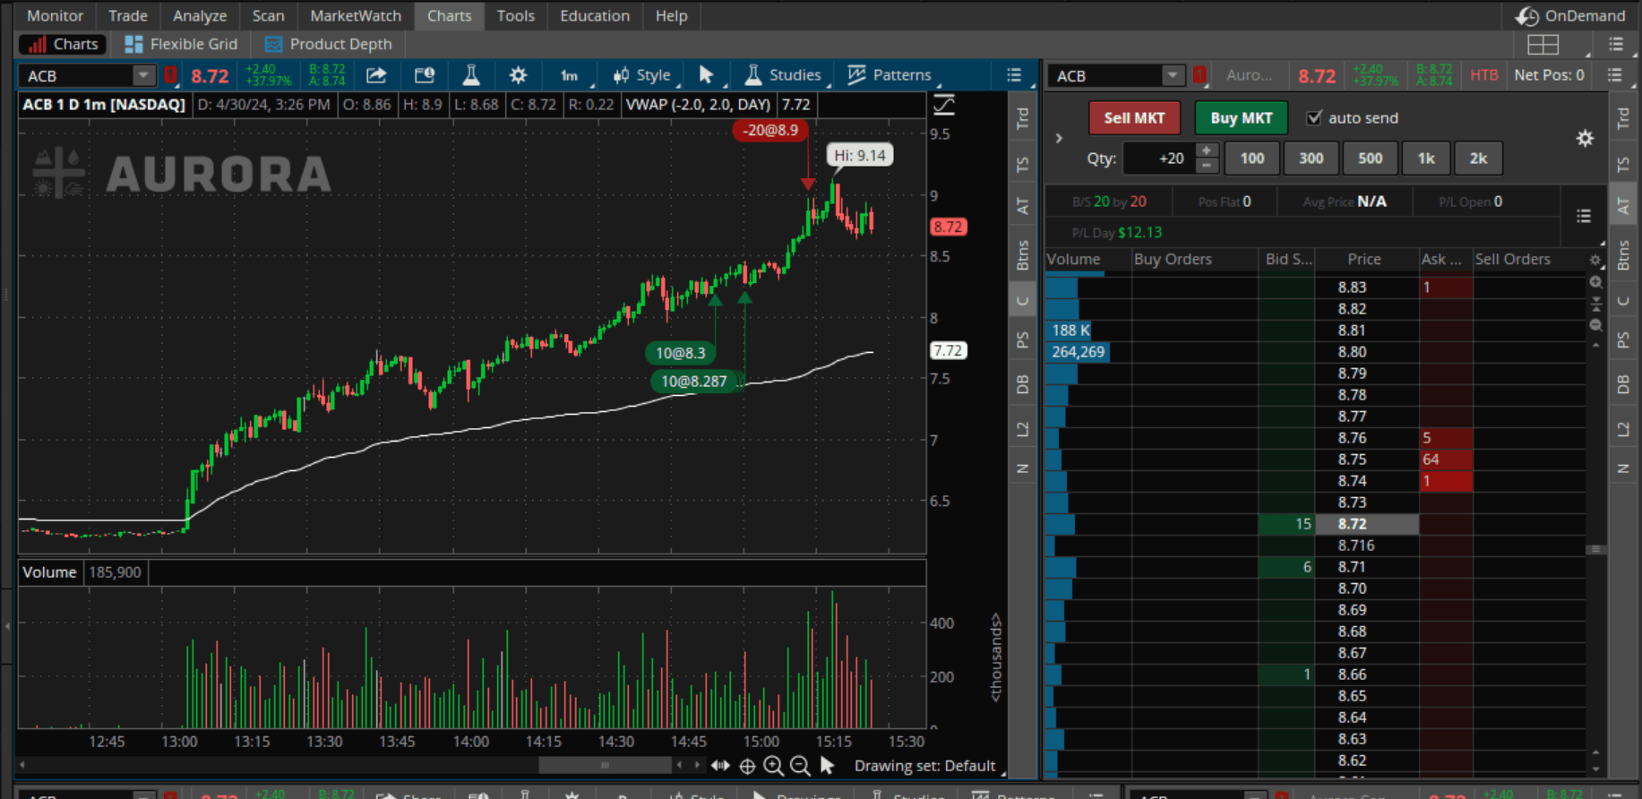
Task: Open the large gear beside the quantity buttons
Action: pyautogui.click(x=1585, y=138)
